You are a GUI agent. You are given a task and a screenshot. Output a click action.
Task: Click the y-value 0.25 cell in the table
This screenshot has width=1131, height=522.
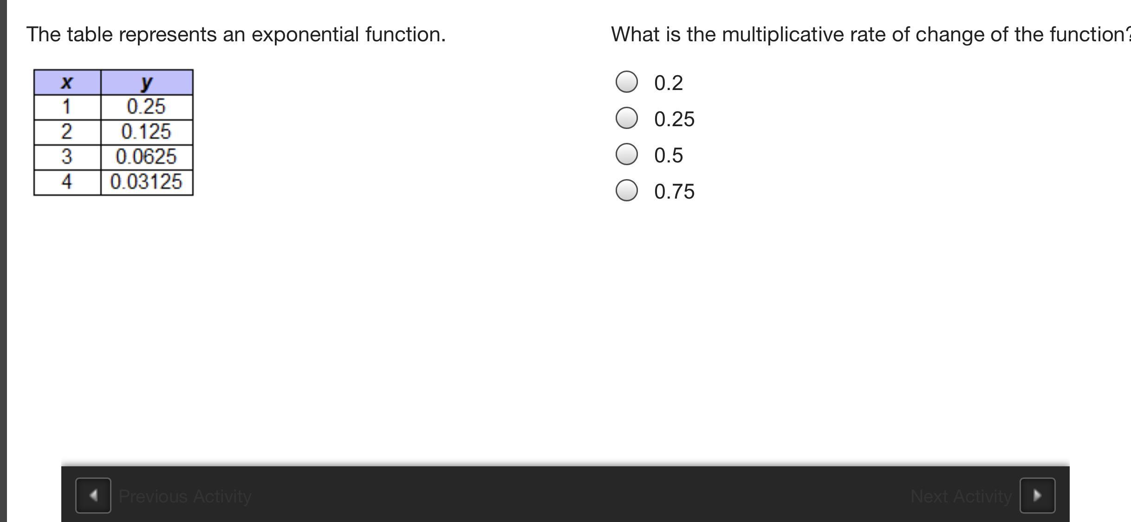click(146, 107)
